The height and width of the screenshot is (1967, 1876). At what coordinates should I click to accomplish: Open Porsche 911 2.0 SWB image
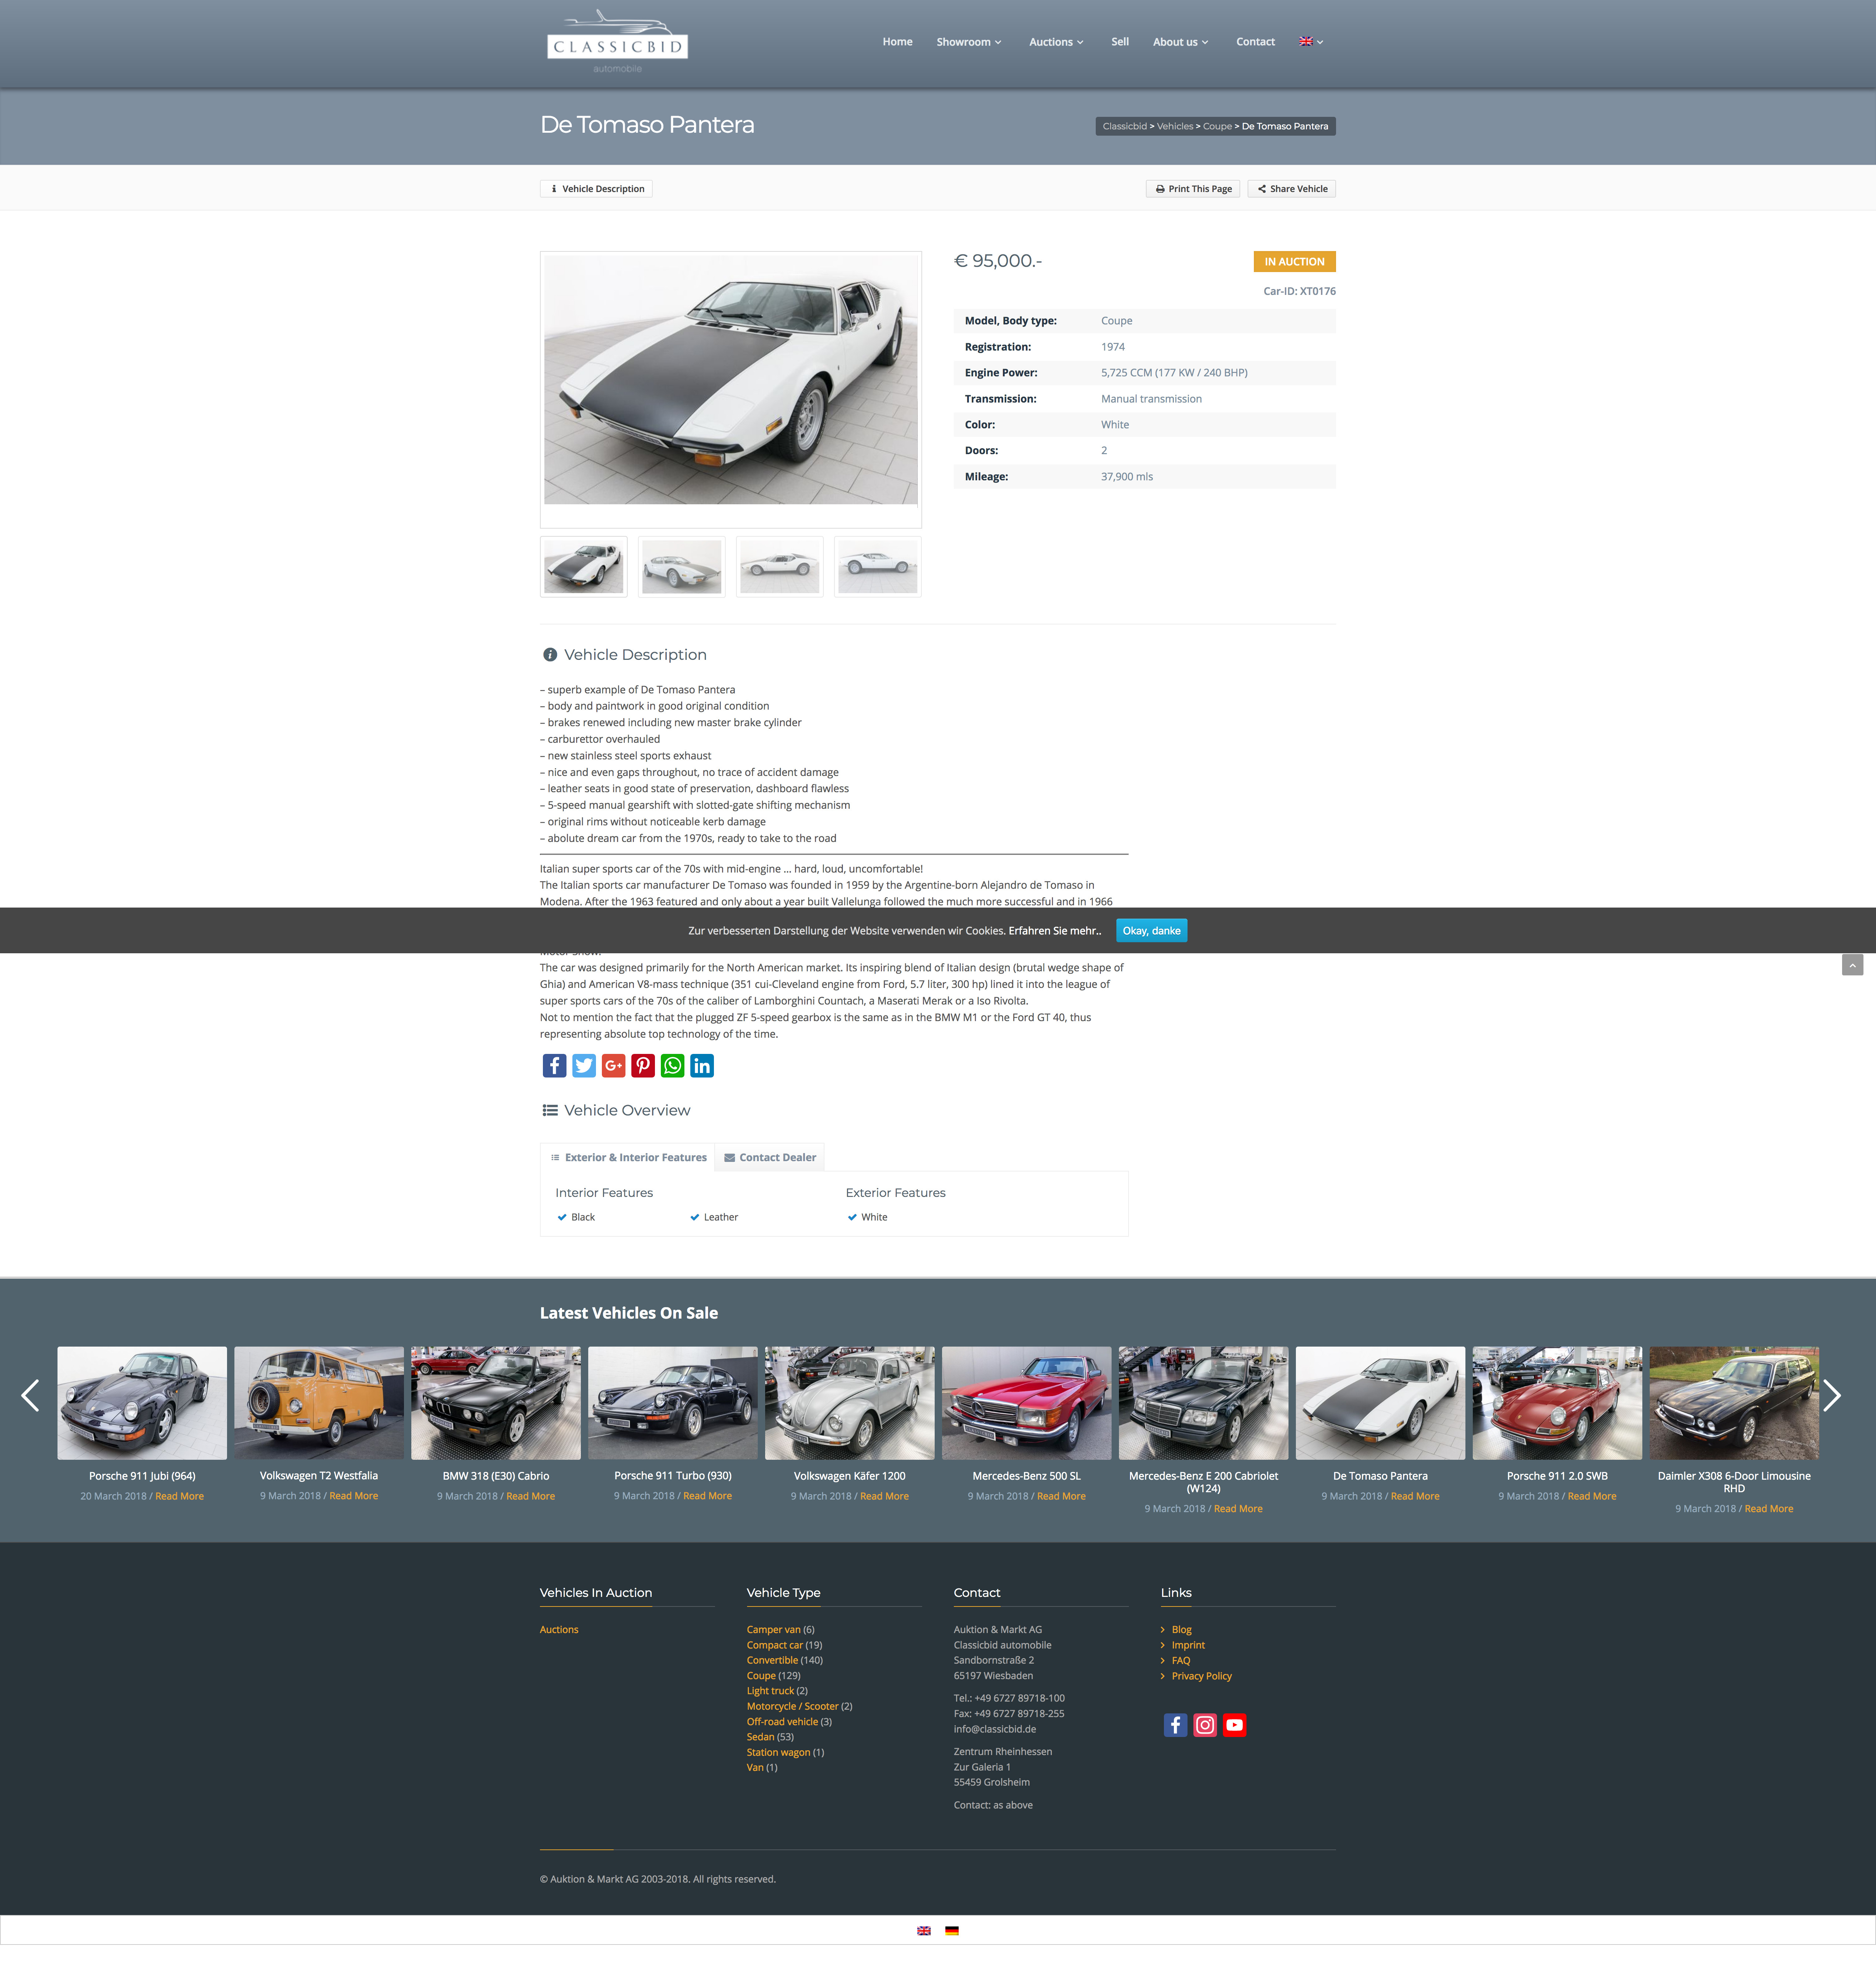(x=1557, y=1403)
